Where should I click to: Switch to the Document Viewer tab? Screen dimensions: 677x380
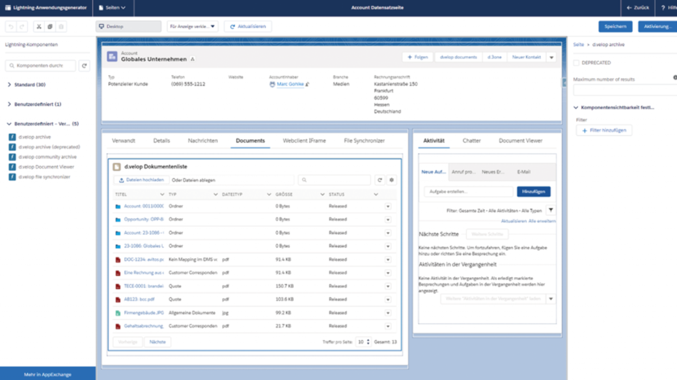520,141
